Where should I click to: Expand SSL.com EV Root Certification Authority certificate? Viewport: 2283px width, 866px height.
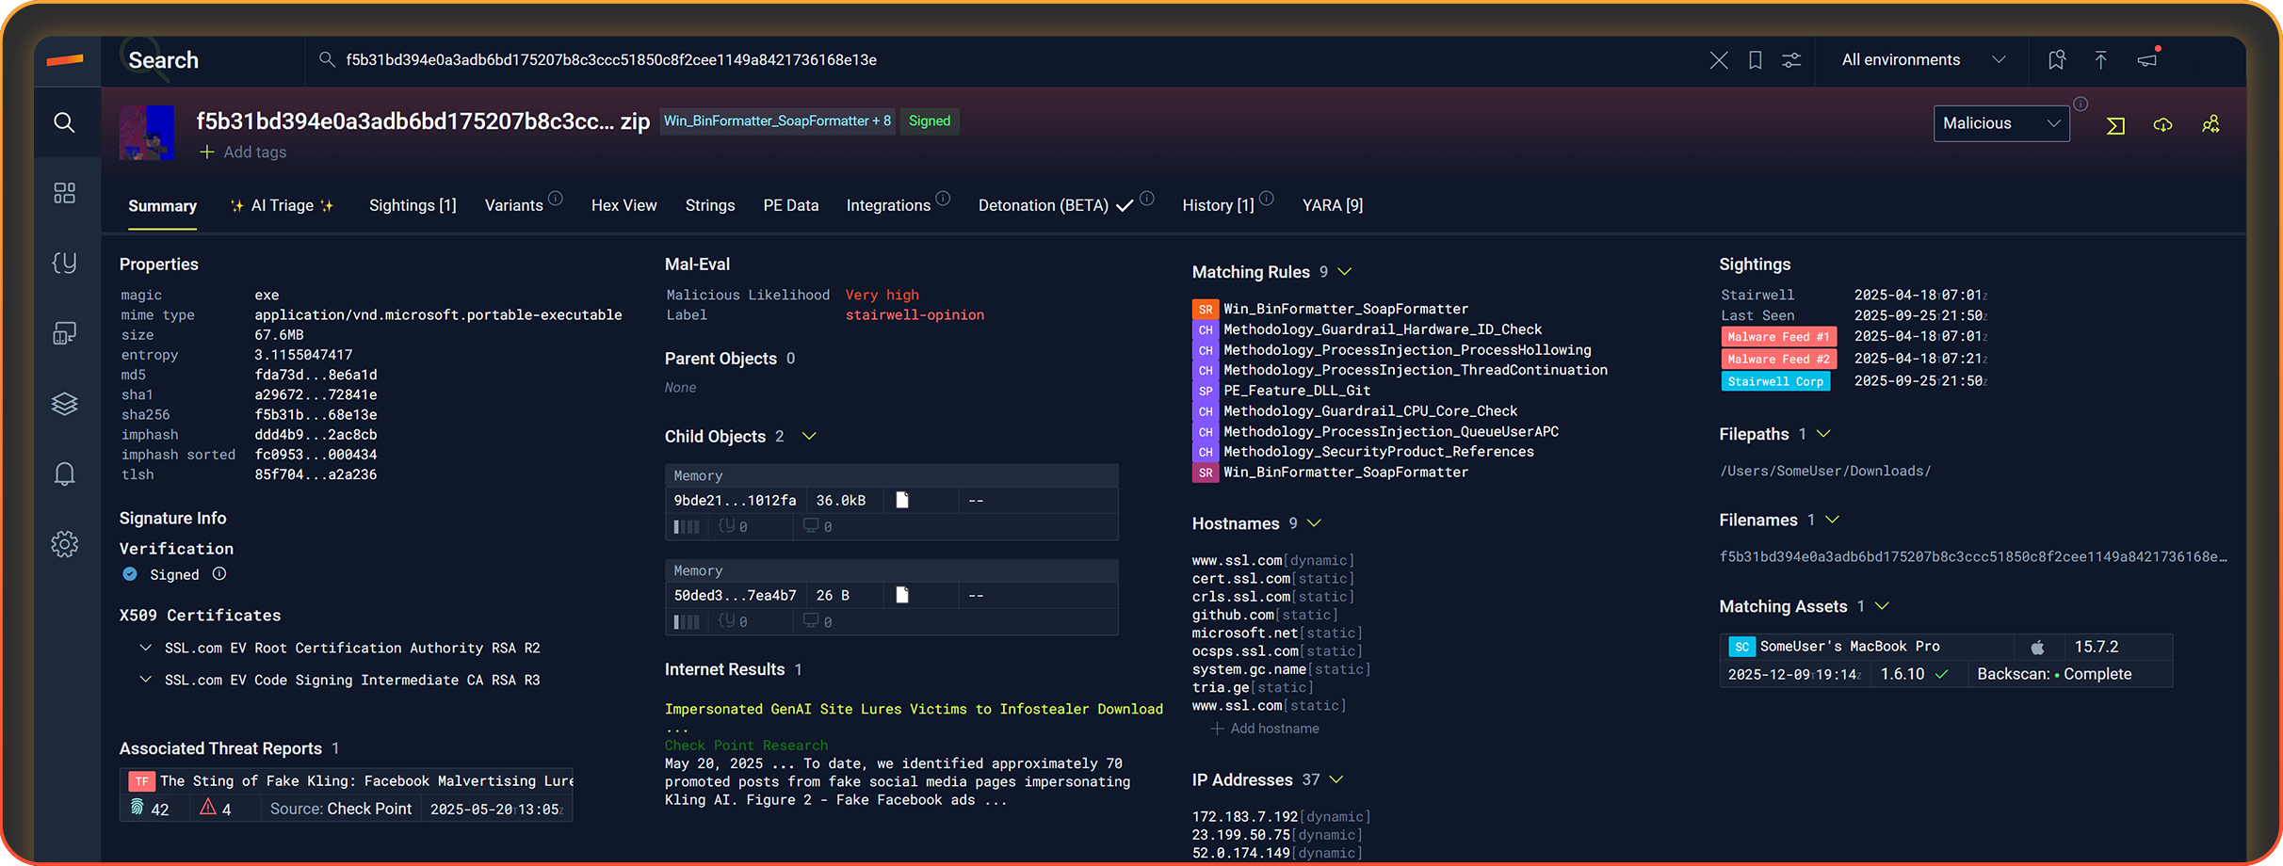(x=146, y=648)
